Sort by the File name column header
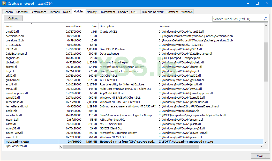The height and width of the screenshot is (161, 272). click(x=210, y=26)
